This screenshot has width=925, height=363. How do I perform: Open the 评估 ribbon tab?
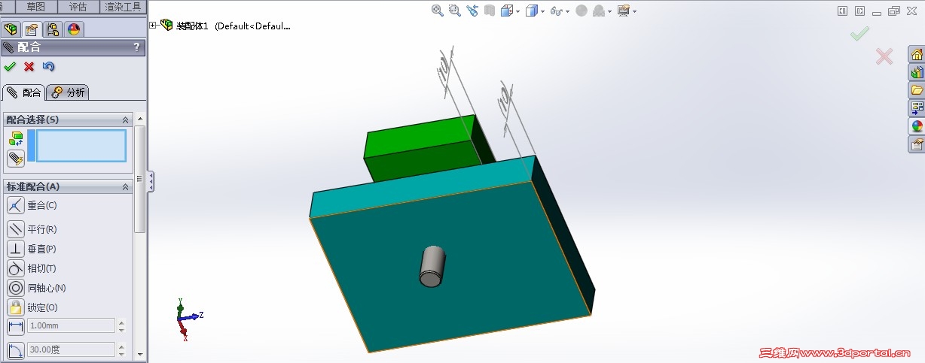pyautogui.click(x=78, y=7)
